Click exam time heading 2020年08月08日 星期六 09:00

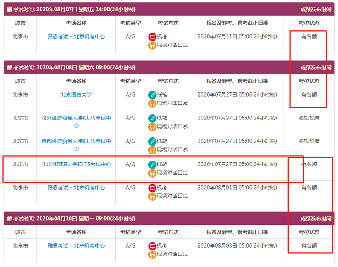click(86, 67)
